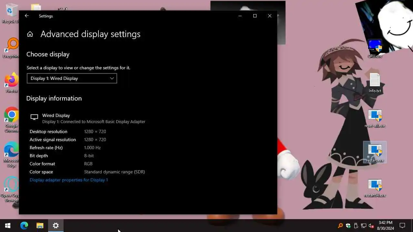This screenshot has height=232, width=413.
Task: Click the muted volume tray icon
Action: tap(371, 226)
